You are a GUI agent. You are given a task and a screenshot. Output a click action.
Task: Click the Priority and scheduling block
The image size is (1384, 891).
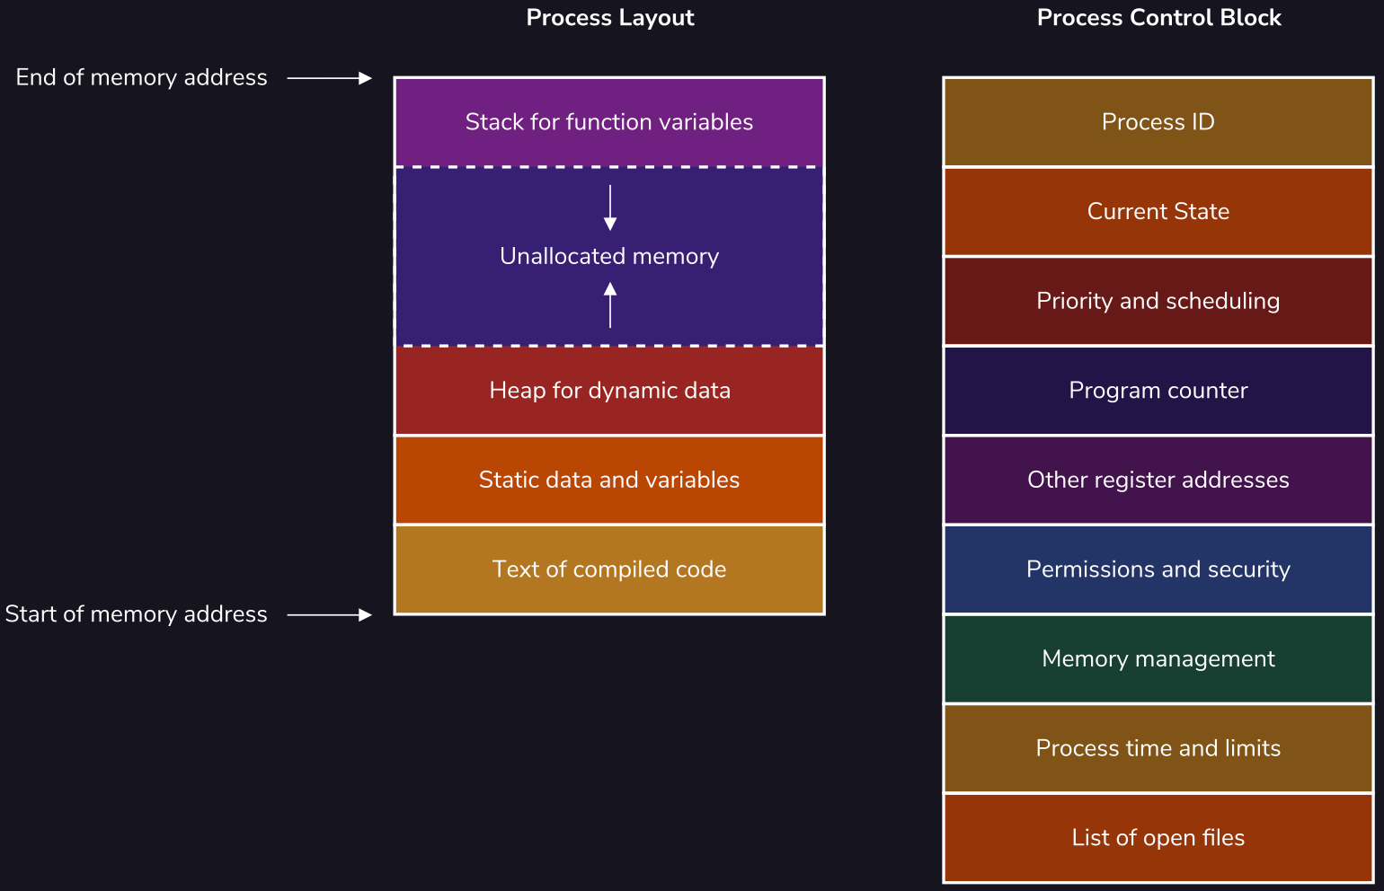click(x=1158, y=301)
